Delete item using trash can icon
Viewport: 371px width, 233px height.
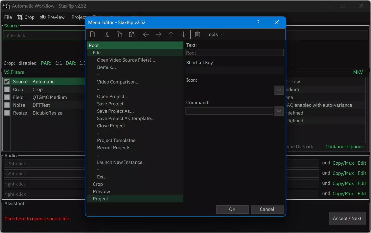[198, 34]
